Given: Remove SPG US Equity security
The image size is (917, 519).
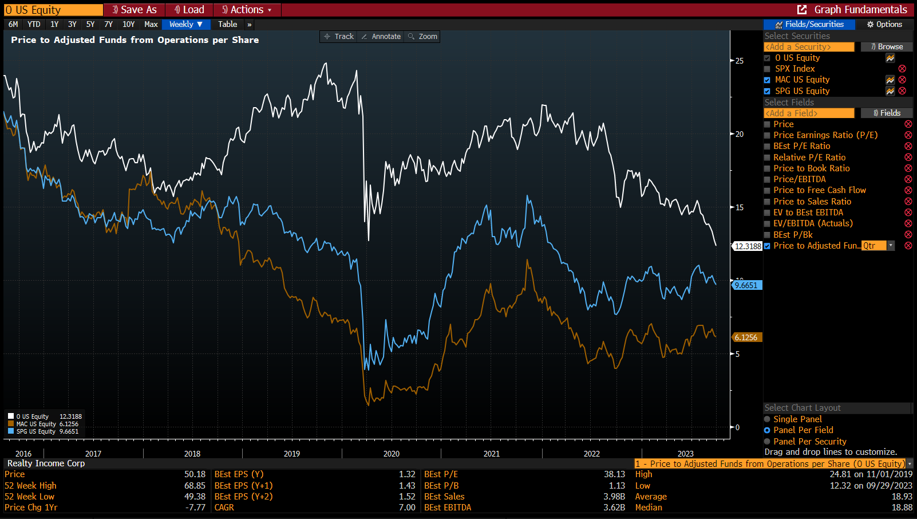Looking at the screenshot, I should click(902, 91).
